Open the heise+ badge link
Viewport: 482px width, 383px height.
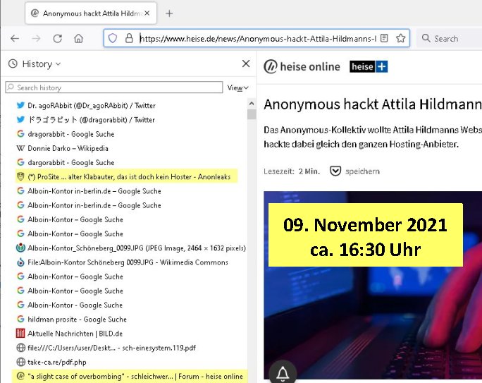[369, 66]
